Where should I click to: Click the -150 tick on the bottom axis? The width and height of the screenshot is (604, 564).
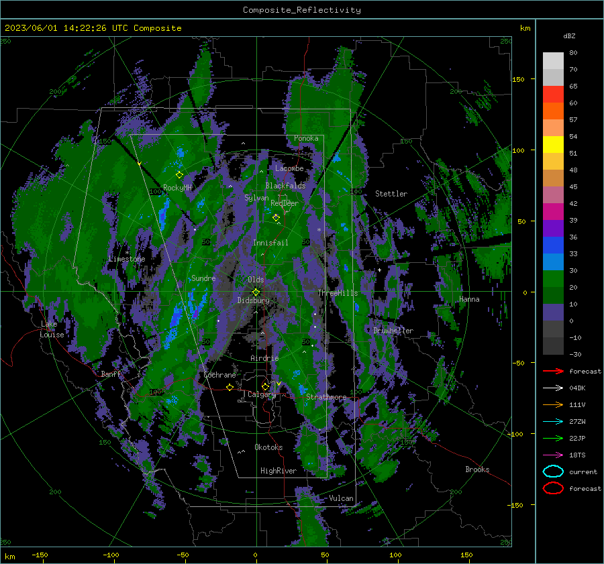pos(40,555)
